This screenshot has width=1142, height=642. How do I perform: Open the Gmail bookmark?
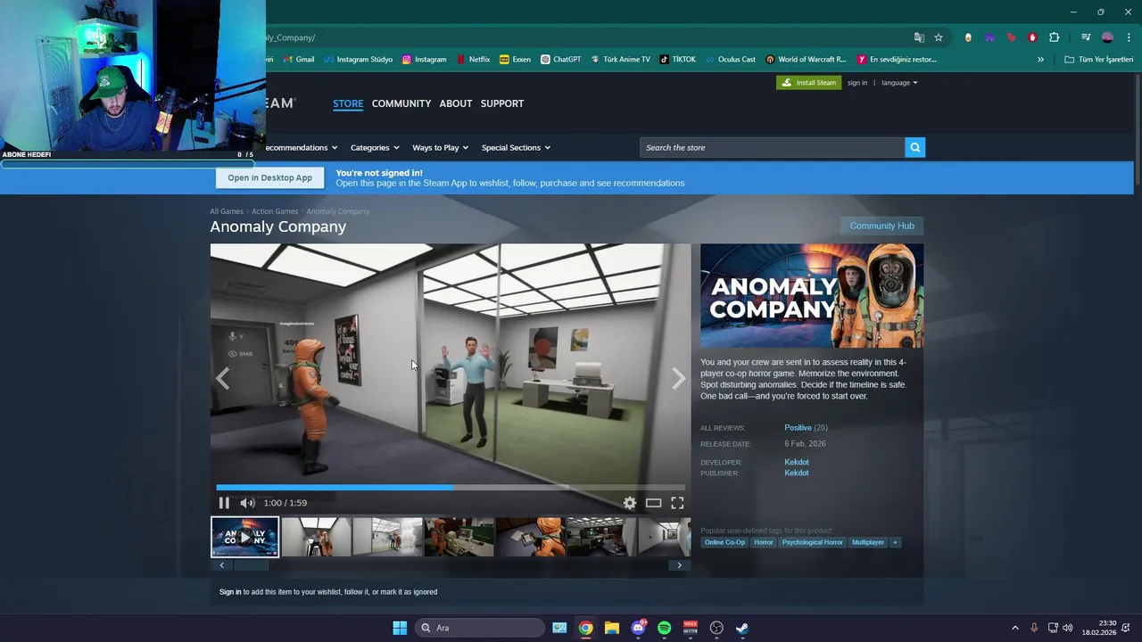coord(299,60)
